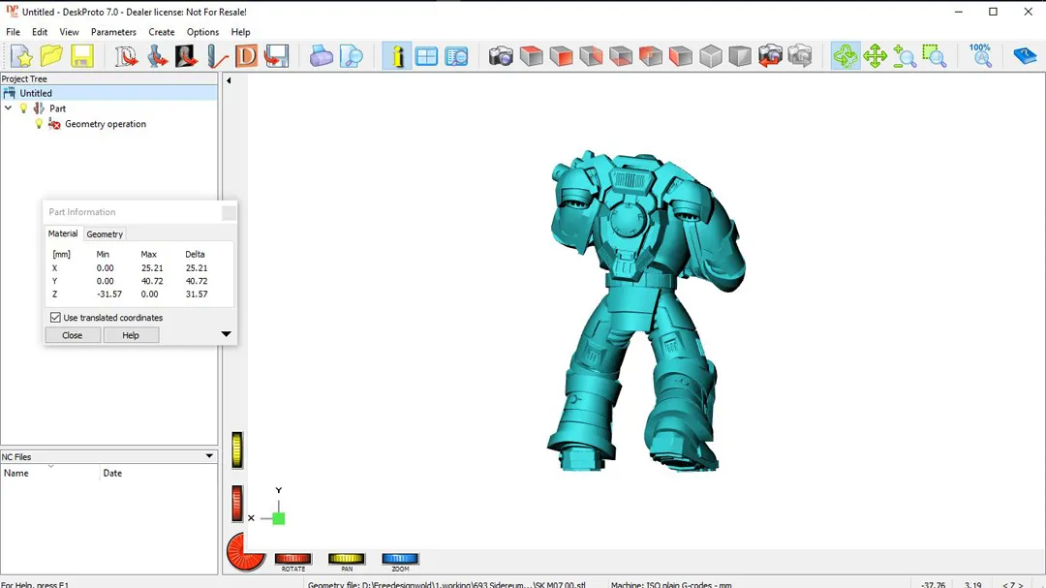
Task: Open the Create menu
Action: [162, 32]
